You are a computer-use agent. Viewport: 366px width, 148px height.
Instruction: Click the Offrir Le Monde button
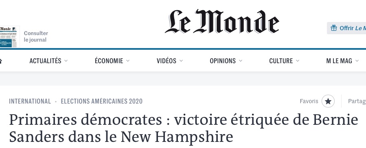tap(346, 28)
